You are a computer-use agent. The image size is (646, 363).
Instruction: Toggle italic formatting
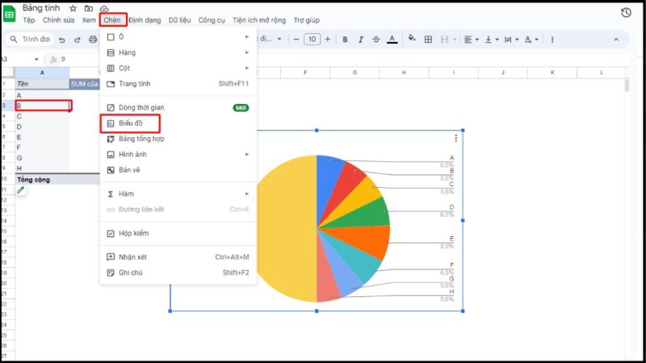tap(360, 40)
